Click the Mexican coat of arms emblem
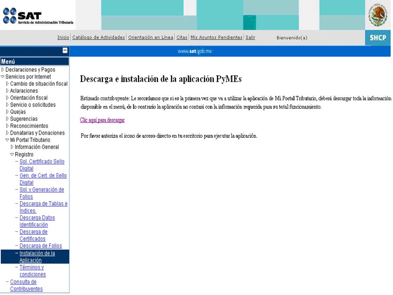This screenshot has width=393, height=295. coord(378,15)
